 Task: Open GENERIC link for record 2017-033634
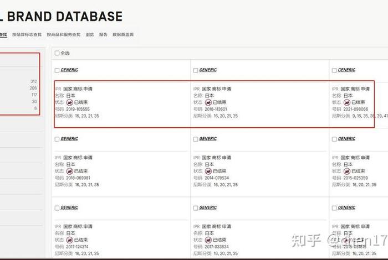tap(208, 207)
